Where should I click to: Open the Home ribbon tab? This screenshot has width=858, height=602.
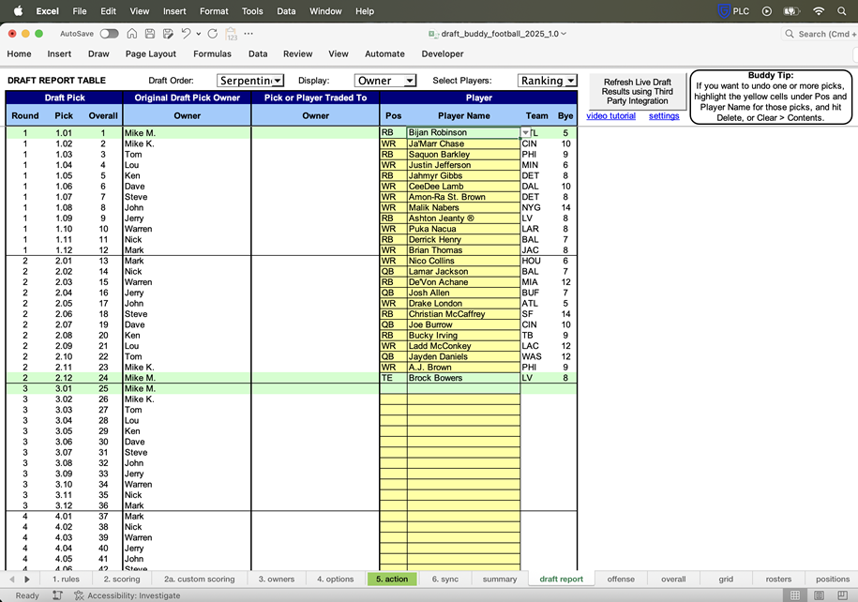pyautogui.click(x=19, y=53)
